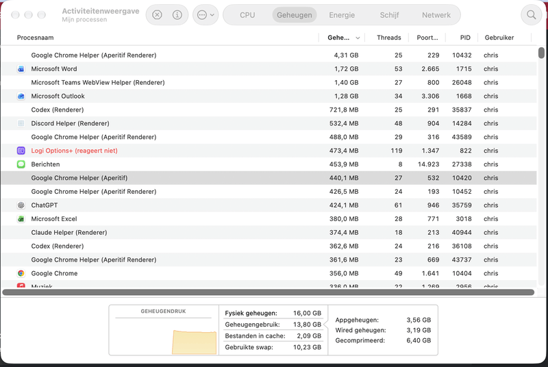Screen dimensions: 548x367
Task: Click the Berichten app icon
Action: [x=21, y=164]
